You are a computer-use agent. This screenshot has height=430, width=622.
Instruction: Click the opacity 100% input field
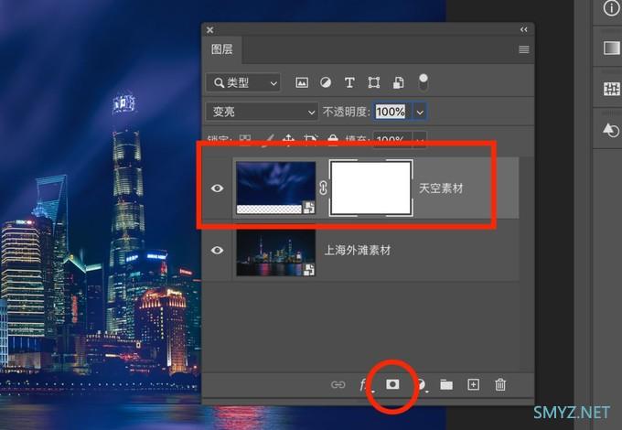(x=390, y=112)
